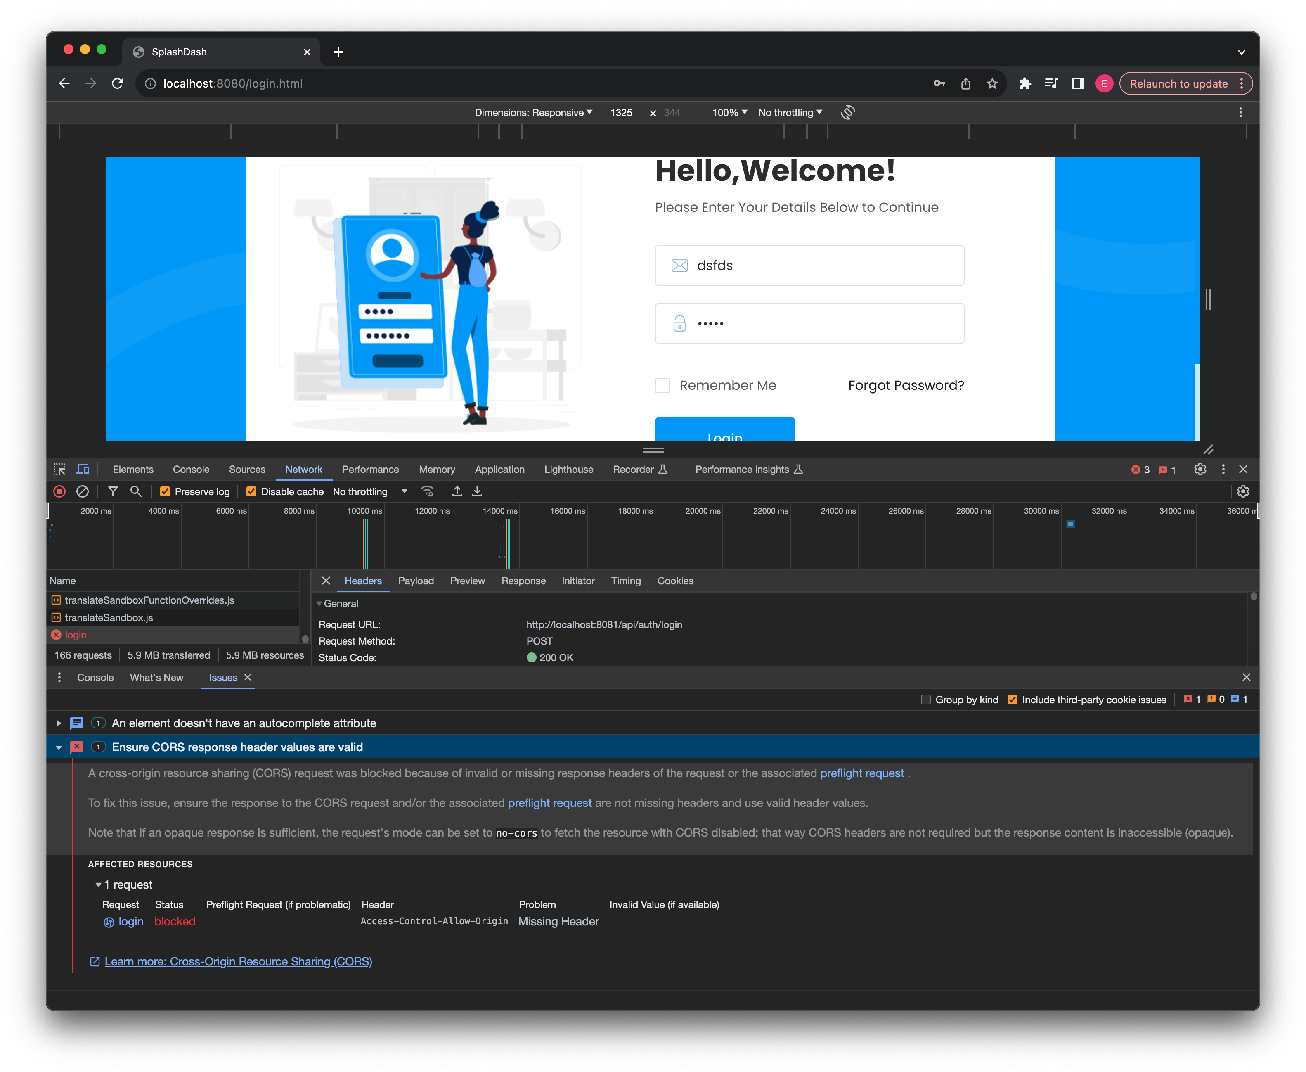1306x1072 pixels.
Task: Open the Learn more CORS link
Action: (x=238, y=961)
